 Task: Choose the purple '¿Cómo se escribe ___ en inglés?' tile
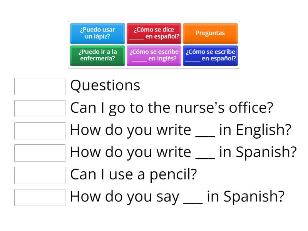coord(154,55)
